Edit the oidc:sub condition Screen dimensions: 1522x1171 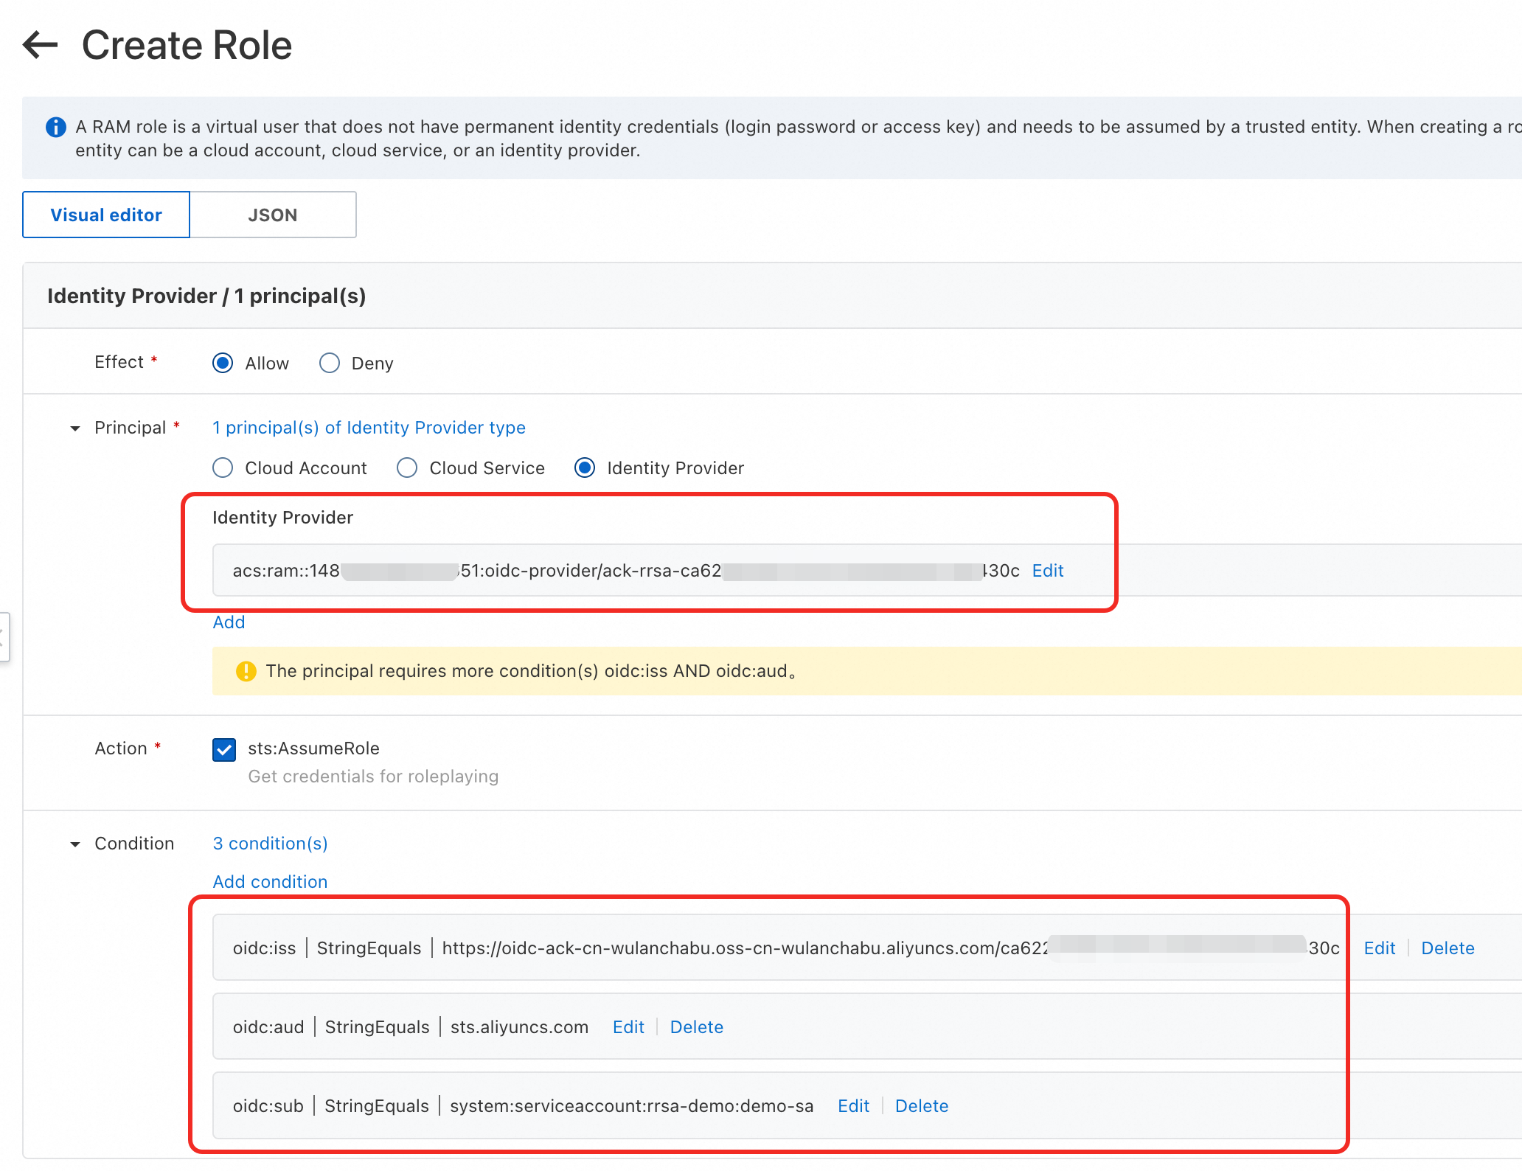pos(853,1106)
